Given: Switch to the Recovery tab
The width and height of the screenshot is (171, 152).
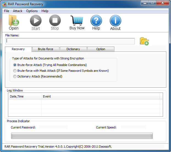Looking at the screenshot, I should (x=18, y=49).
